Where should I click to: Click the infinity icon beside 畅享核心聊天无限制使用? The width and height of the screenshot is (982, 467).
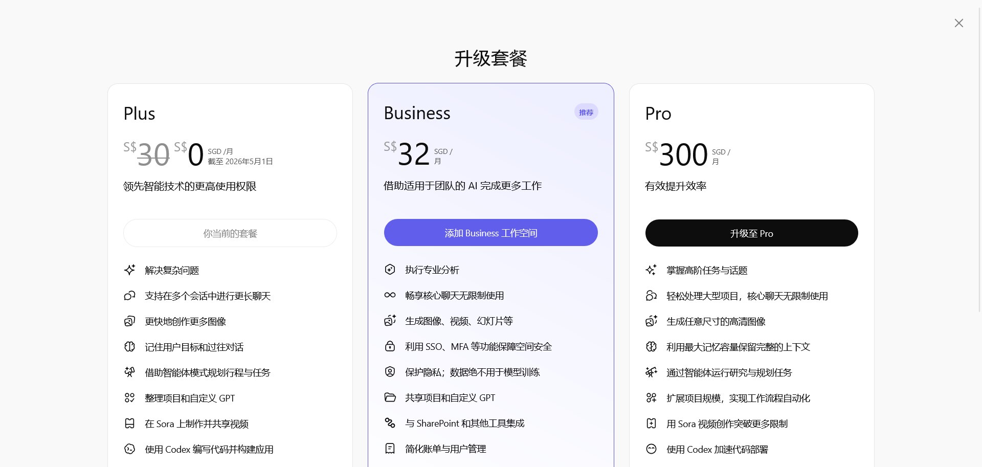click(390, 295)
